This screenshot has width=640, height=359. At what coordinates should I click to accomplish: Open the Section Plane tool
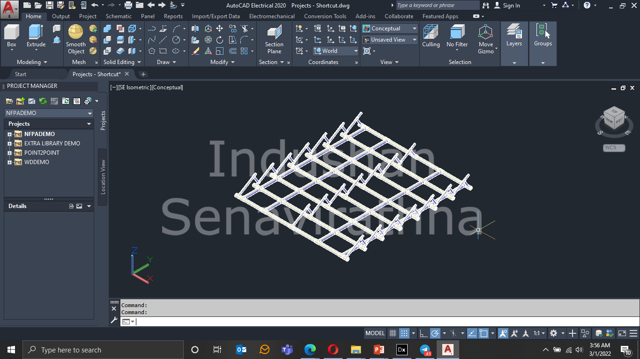click(x=274, y=40)
